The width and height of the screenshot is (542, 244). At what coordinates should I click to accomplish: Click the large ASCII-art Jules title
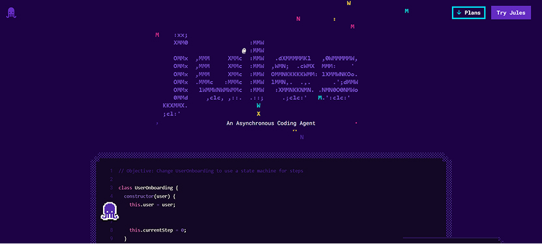point(260,74)
